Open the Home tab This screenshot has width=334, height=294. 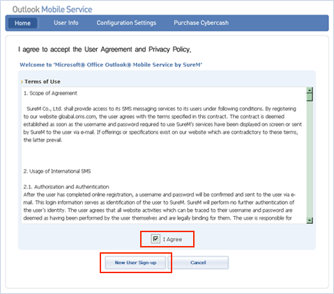(x=22, y=23)
